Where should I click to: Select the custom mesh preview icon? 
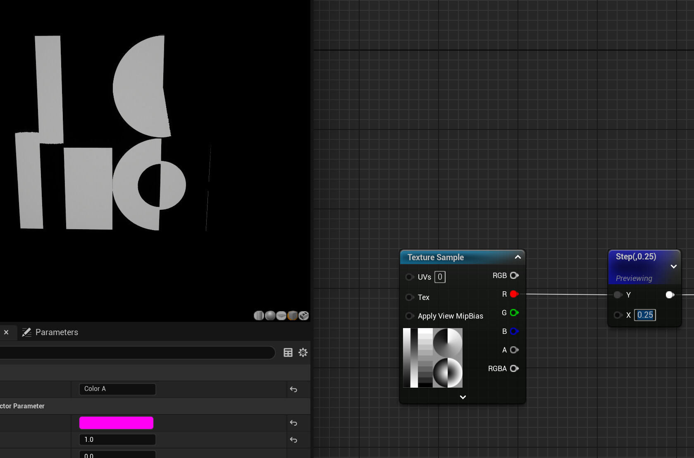(x=303, y=316)
